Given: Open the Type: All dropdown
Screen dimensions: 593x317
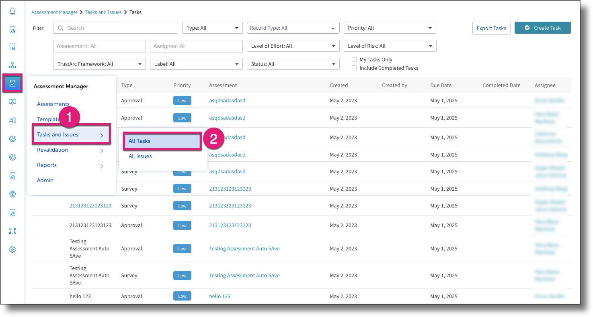Looking at the screenshot, I should coord(212,28).
